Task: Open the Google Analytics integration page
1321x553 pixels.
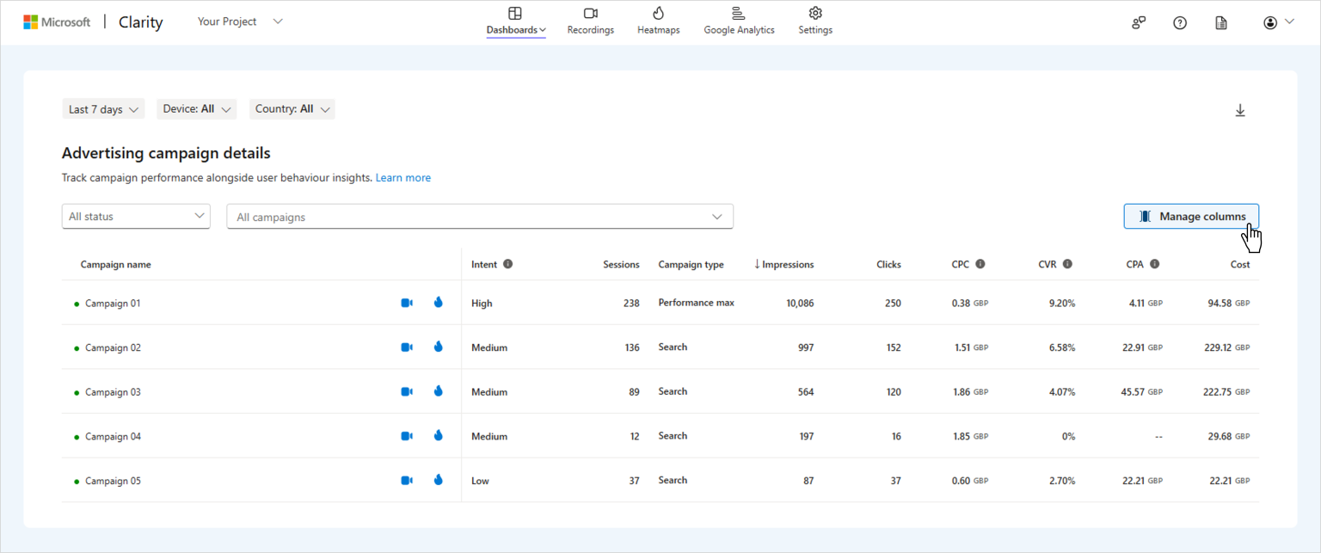Action: (738, 21)
